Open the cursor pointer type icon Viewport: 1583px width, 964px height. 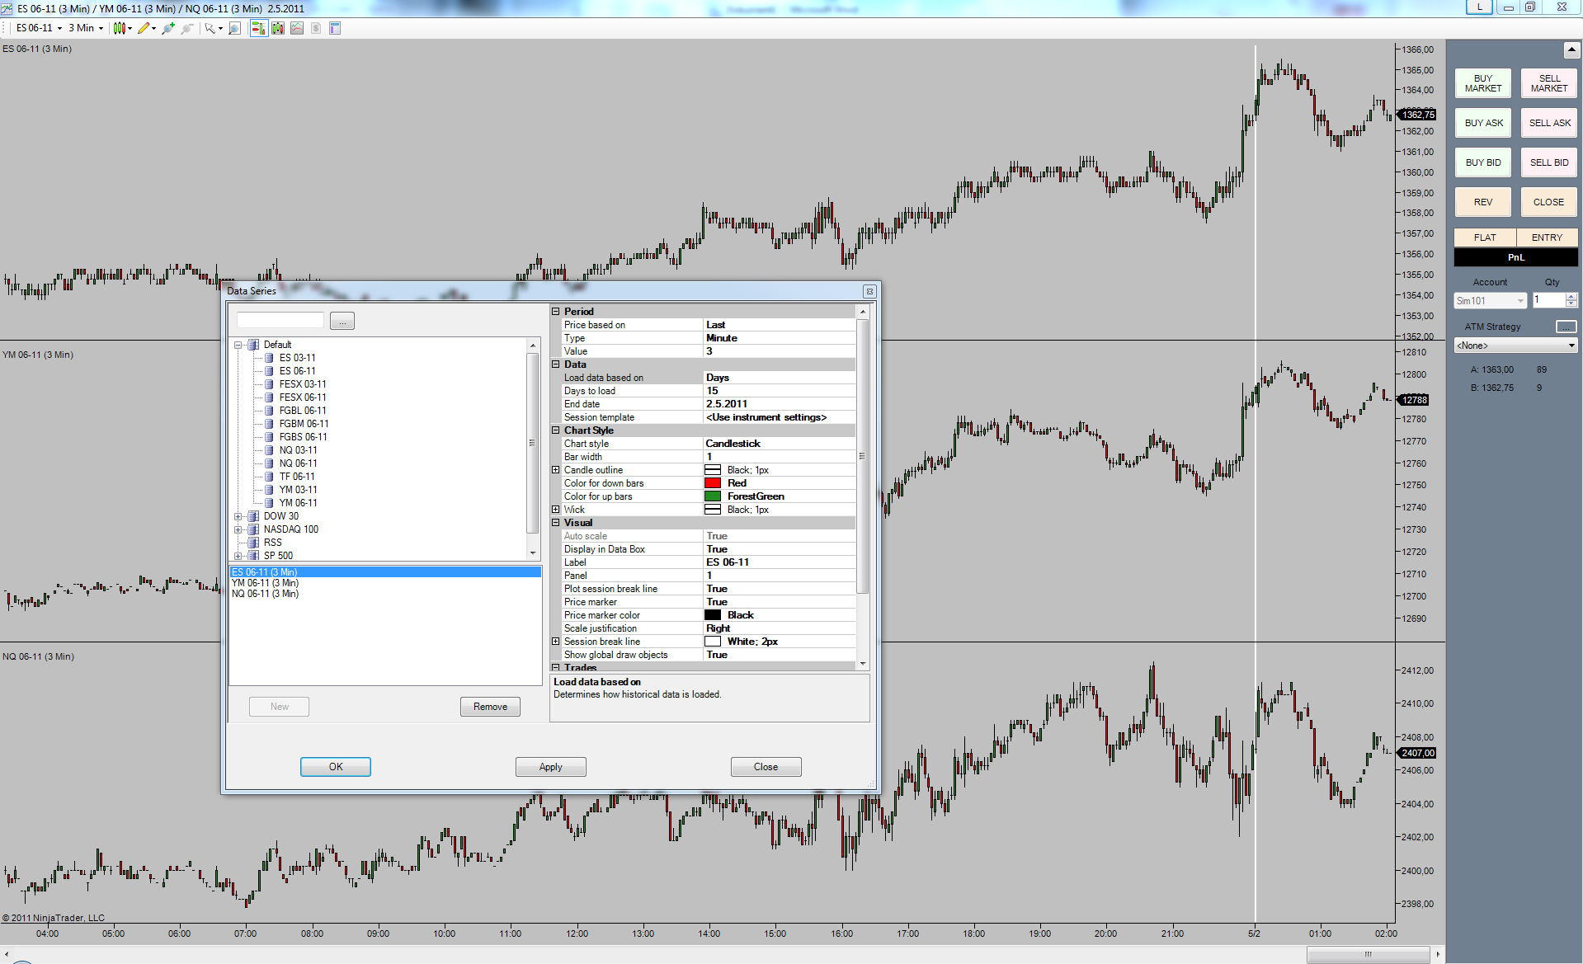click(212, 28)
